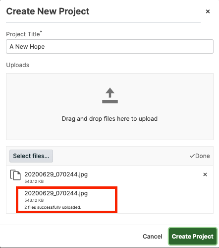Click the Create New Project heading
This screenshot has height=248, width=219.
click(x=48, y=11)
